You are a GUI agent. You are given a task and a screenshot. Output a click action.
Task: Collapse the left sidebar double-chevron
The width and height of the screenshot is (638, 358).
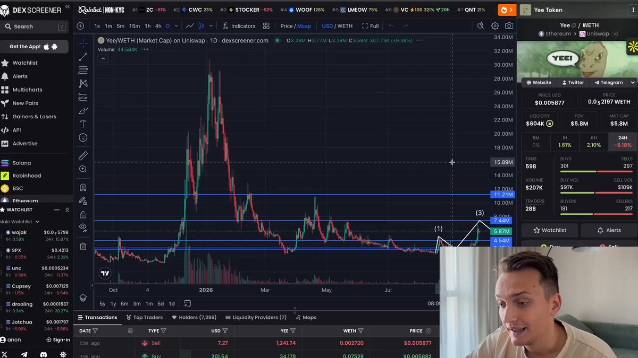point(67,7)
